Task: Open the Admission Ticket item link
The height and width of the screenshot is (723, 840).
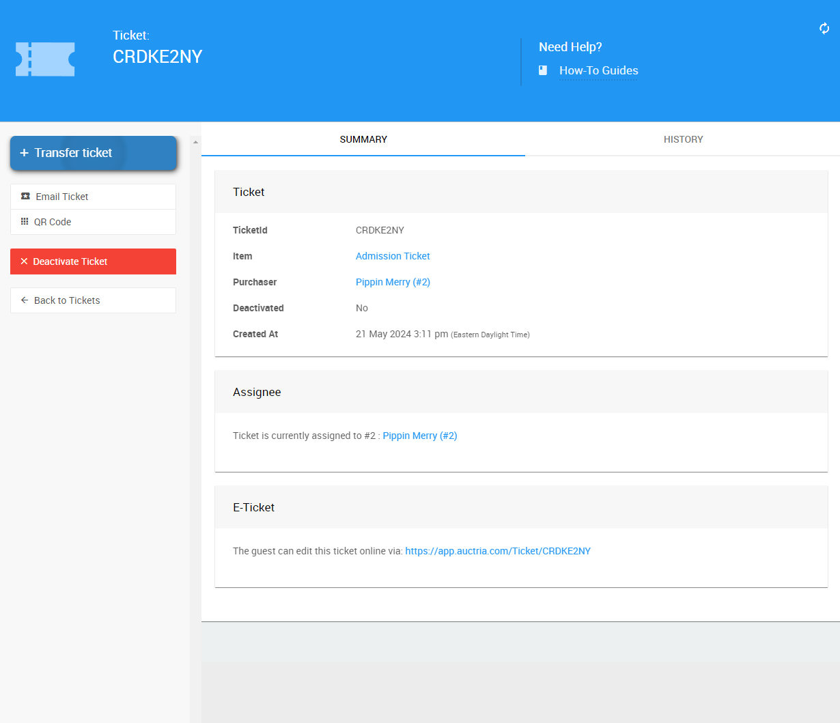Action: point(393,256)
